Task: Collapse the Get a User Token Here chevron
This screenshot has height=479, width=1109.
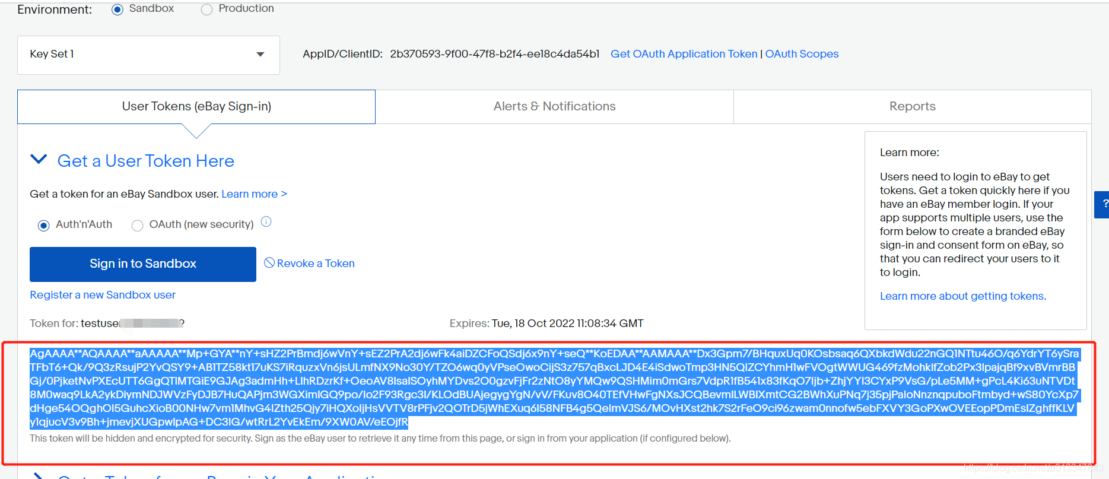Action: [x=39, y=159]
